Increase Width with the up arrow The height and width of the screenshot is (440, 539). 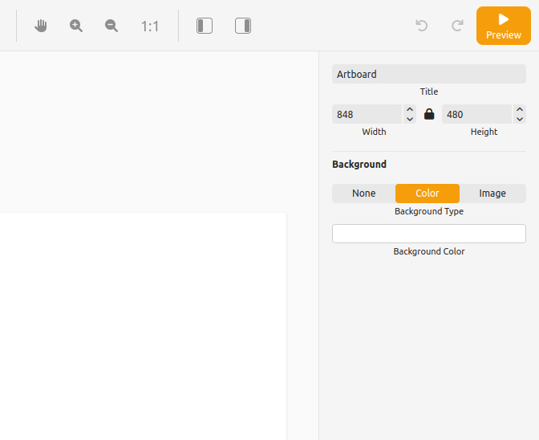click(x=410, y=109)
